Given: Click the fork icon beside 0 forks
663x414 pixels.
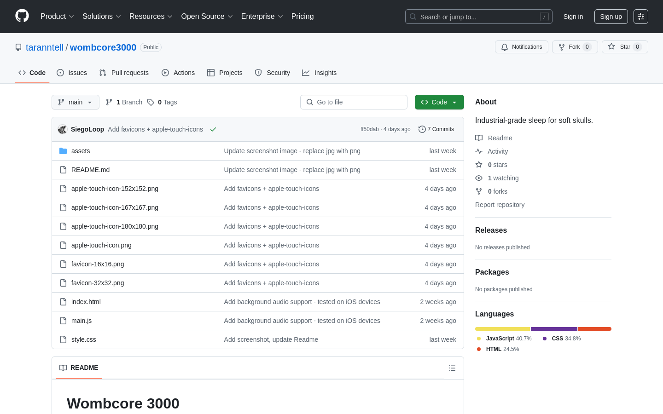Looking at the screenshot, I should [x=479, y=191].
